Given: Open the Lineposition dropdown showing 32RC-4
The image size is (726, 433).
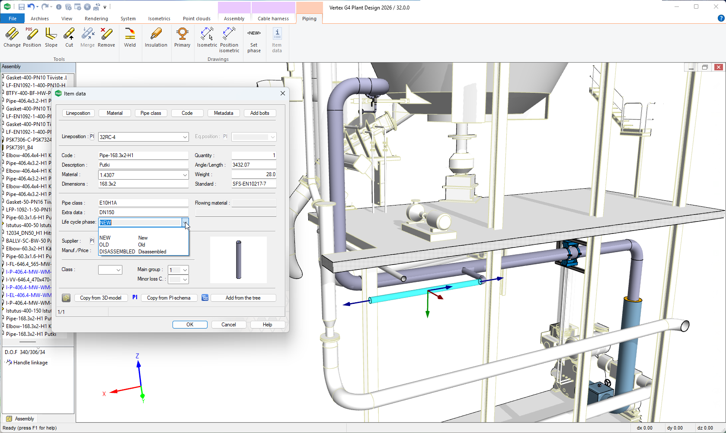Looking at the screenshot, I should pyautogui.click(x=185, y=137).
